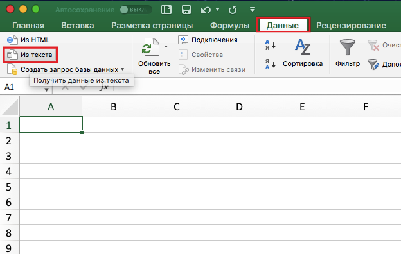Click the yellow minimize window button

click(23, 10)
